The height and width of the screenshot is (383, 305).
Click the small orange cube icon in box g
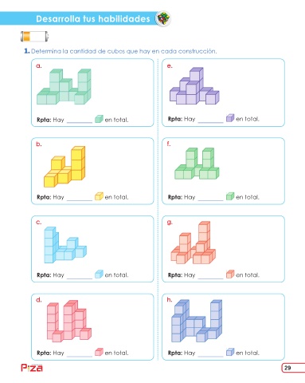click(230, 274)
